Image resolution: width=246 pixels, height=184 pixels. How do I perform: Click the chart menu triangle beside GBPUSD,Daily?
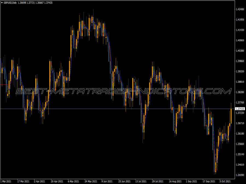(2, 3)
